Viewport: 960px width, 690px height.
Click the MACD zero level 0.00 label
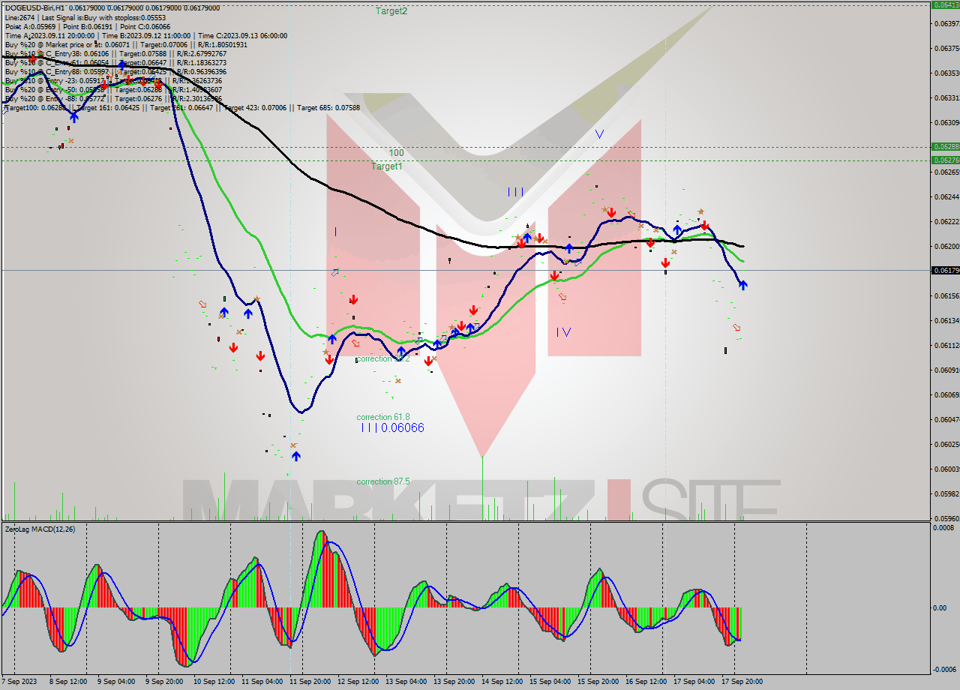point(940,607)
